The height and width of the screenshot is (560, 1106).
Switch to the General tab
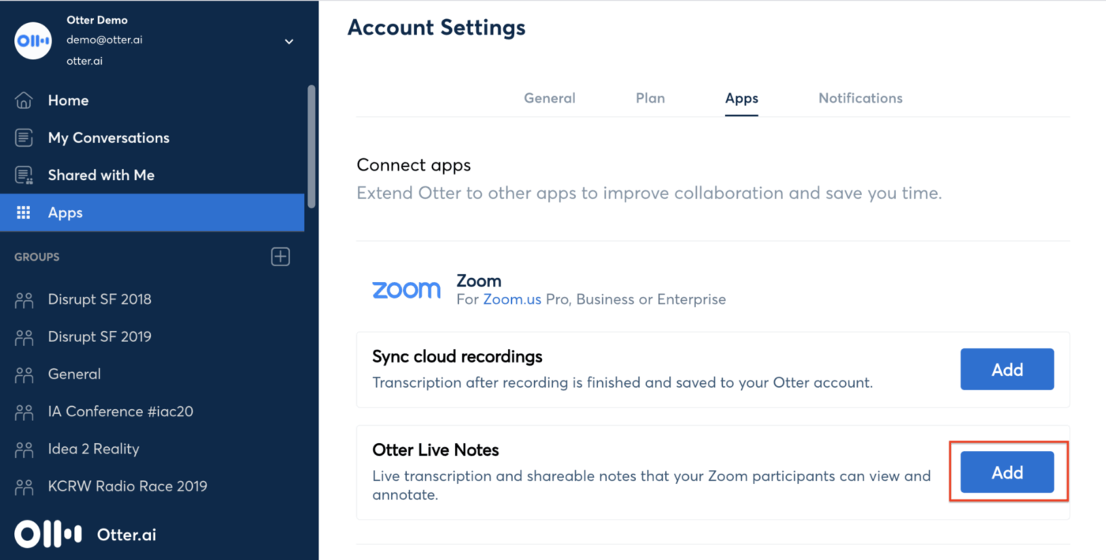550,98
